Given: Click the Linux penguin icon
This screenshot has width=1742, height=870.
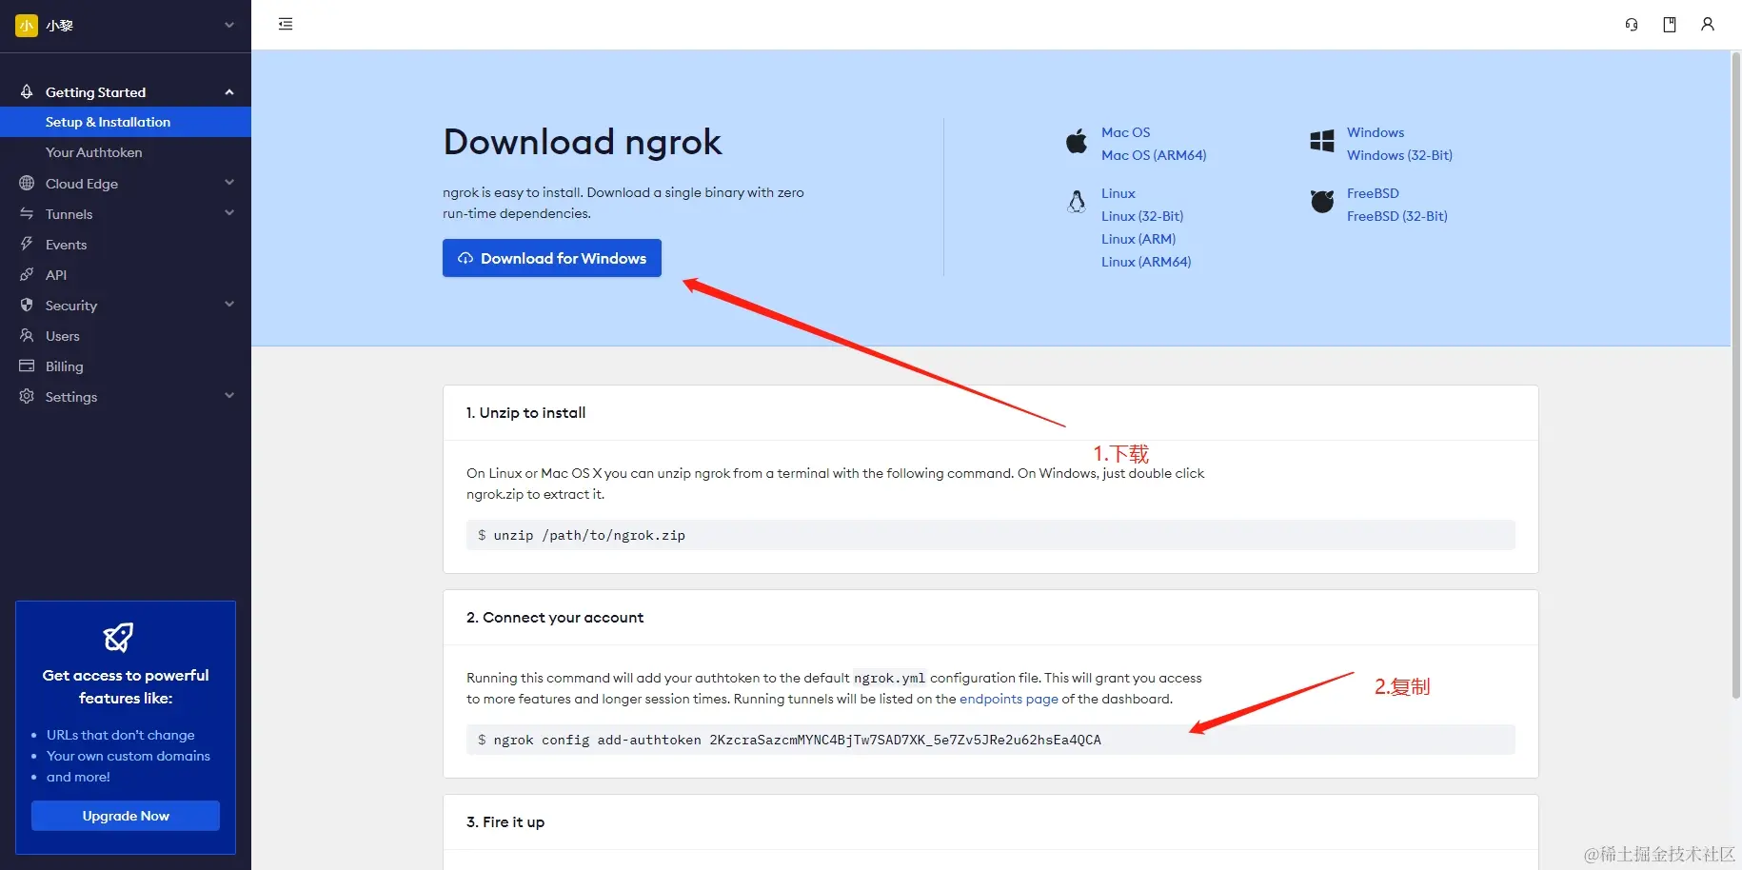Looking at the screenshot, I should pos(1077,201).
